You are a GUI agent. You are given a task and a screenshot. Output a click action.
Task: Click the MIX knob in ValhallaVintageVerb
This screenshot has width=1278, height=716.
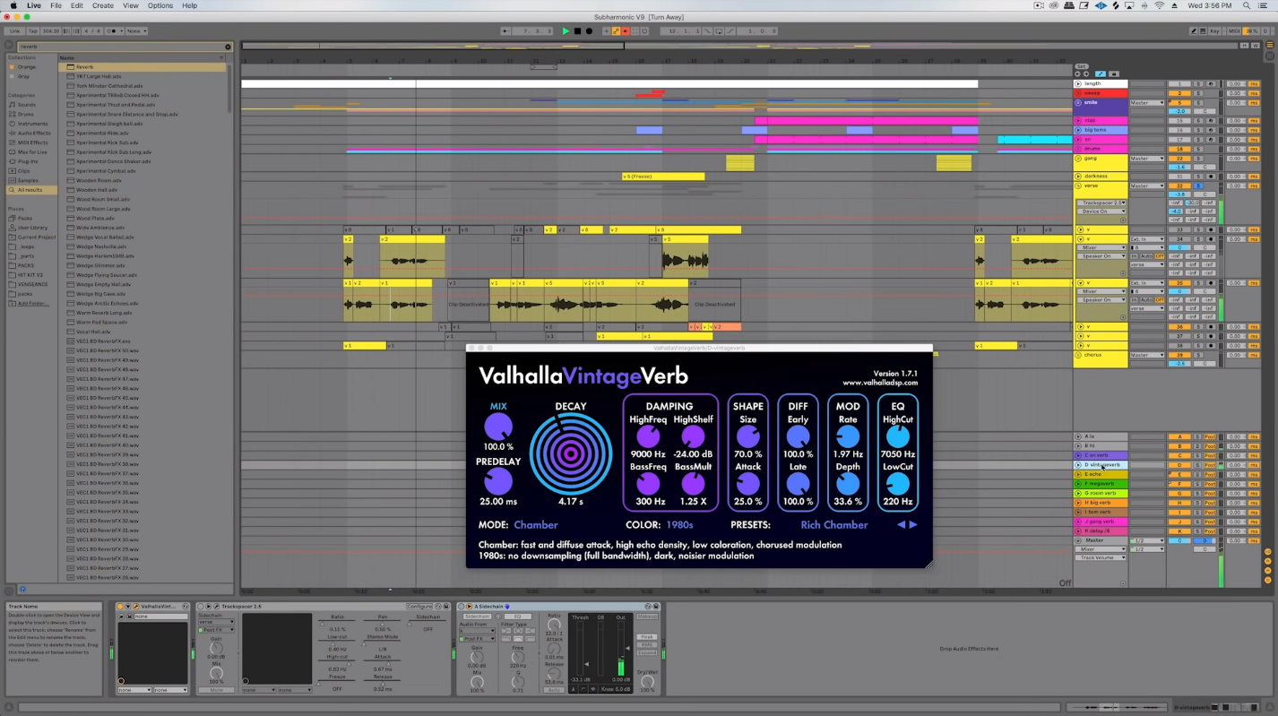pos(498,427)
